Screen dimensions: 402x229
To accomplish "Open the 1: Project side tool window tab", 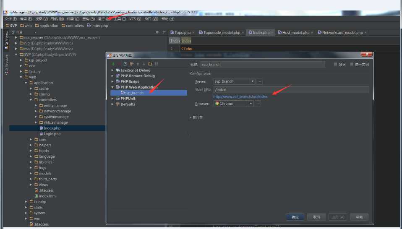I will pyautogui.click(x=6, y=40).
